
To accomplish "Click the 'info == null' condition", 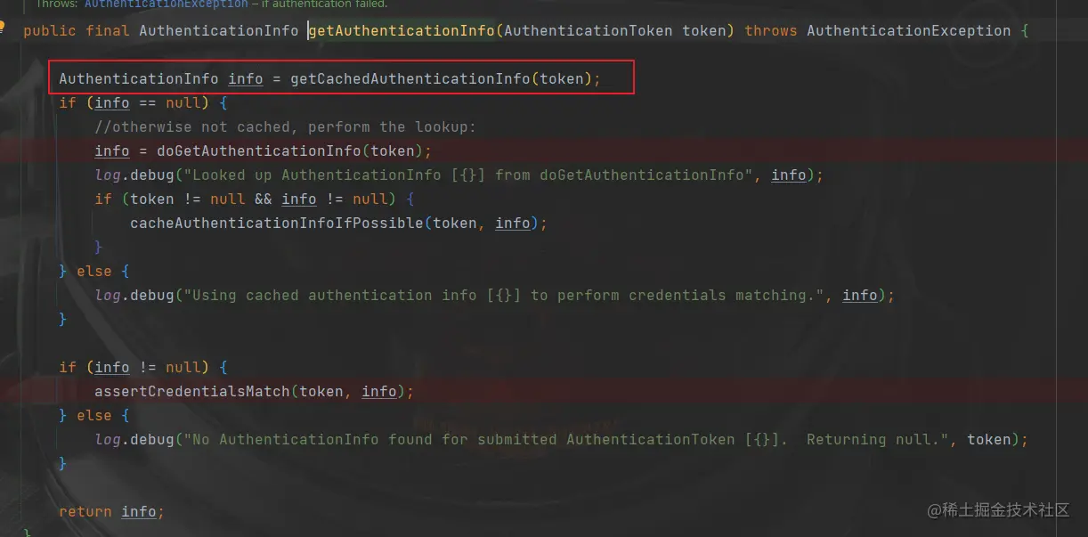I will [x=148, y=102].
